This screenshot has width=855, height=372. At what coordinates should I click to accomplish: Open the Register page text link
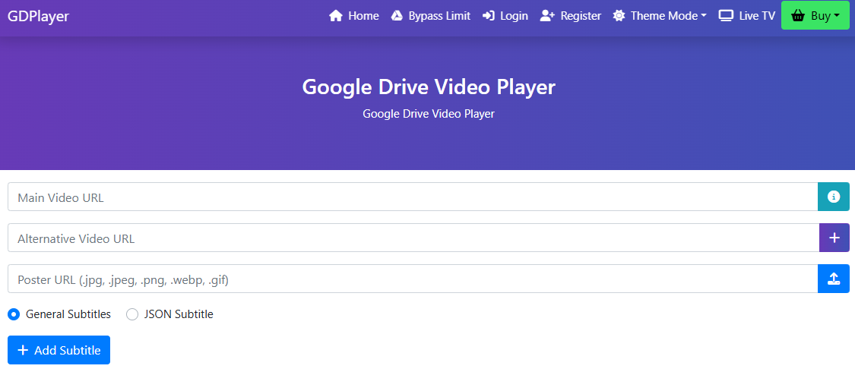[x=581, y=16]
